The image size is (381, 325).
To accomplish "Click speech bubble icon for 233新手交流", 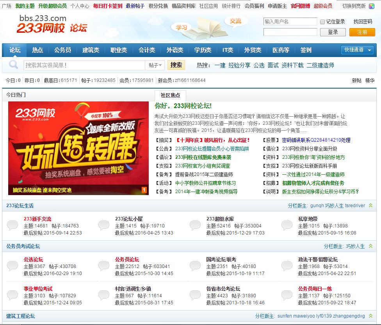I will (x=12, y=225).
